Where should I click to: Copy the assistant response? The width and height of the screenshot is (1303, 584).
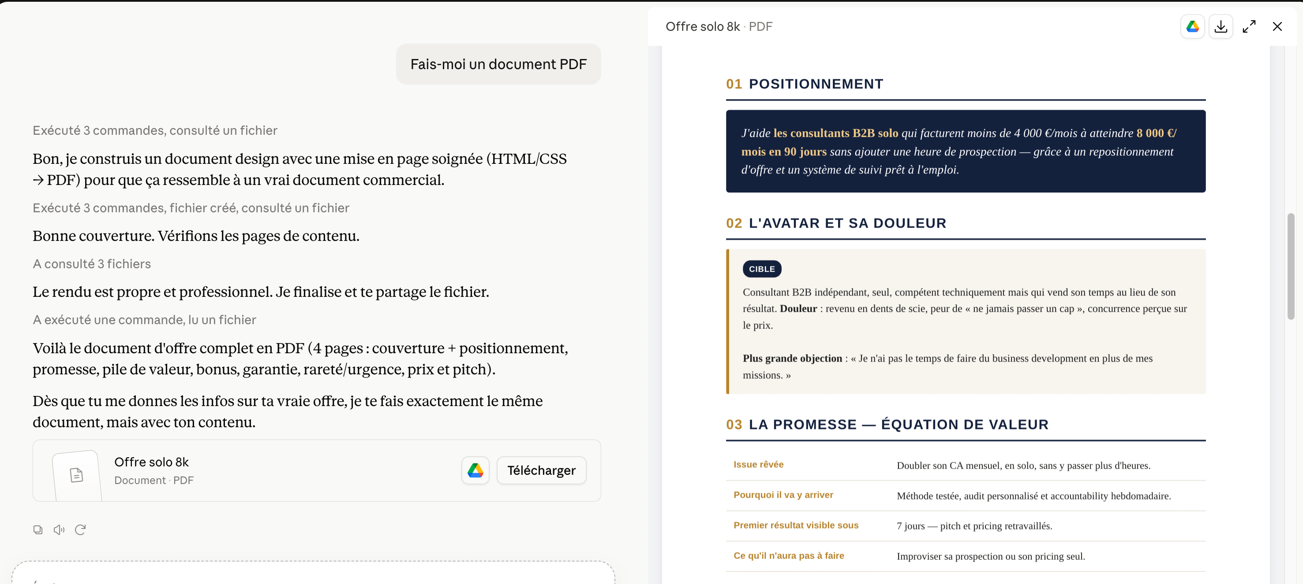[38, 529]
